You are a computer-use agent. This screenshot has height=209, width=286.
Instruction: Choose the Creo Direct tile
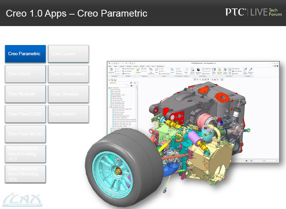tap(26, 74)
